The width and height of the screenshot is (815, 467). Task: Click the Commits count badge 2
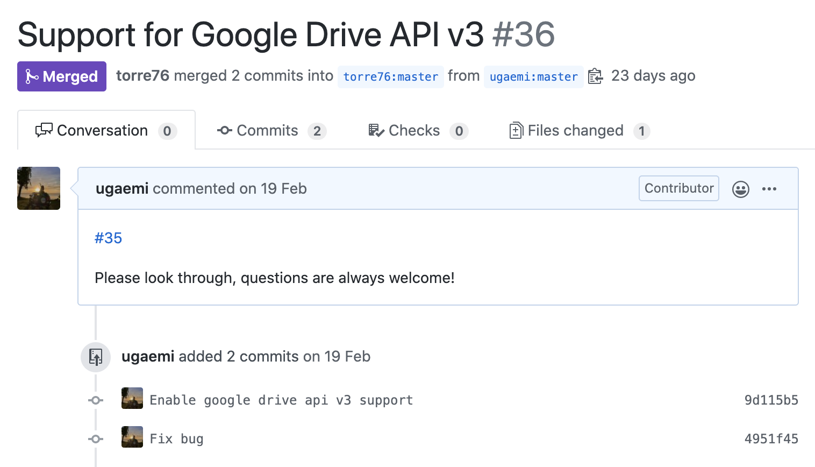[x=317, y=131]
